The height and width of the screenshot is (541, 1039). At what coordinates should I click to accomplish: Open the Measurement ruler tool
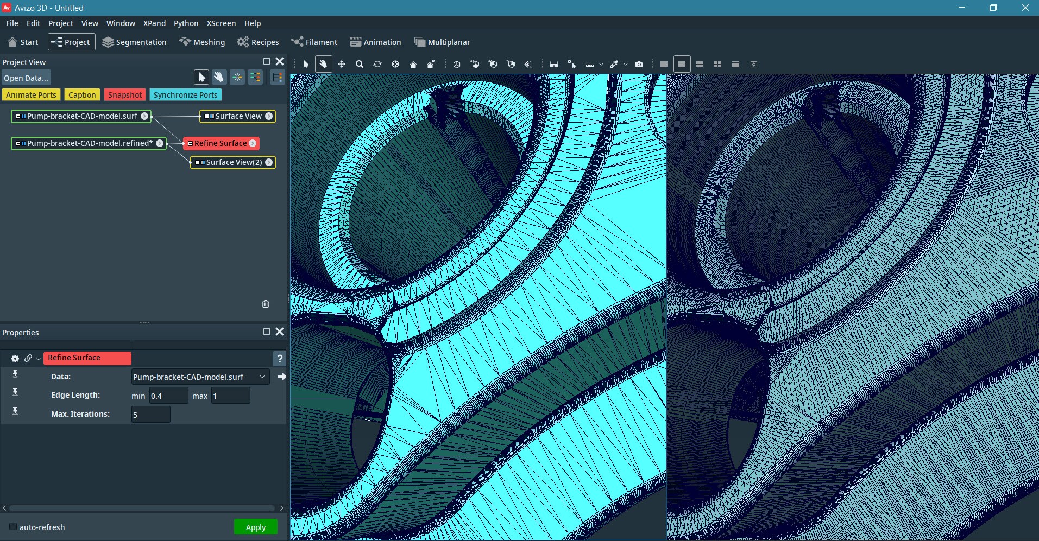pyautogui.click(x=590, y=63)
